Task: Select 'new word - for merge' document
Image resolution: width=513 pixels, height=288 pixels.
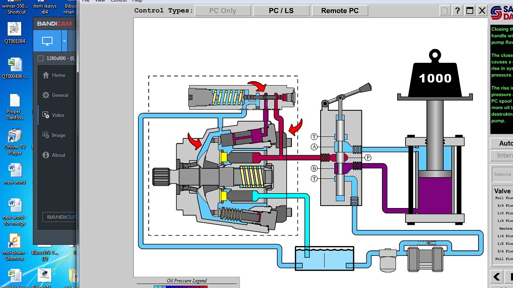Action: tap(15, 212)
